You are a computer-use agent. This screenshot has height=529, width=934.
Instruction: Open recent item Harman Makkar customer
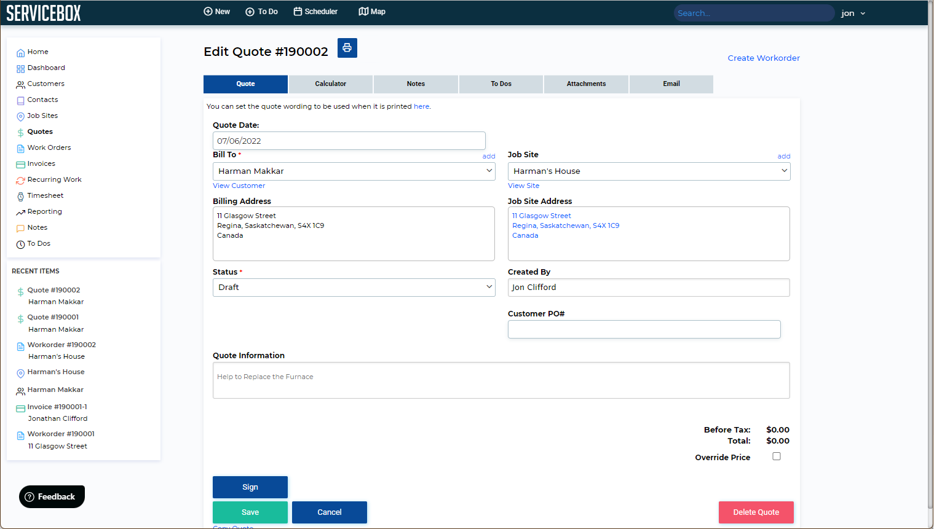point(55,390)
